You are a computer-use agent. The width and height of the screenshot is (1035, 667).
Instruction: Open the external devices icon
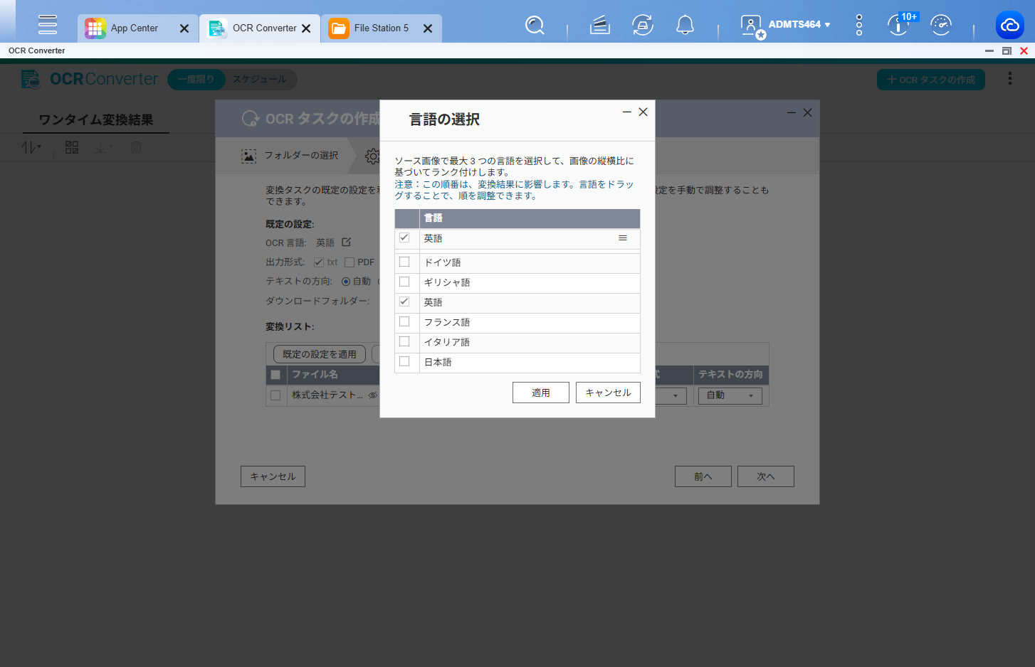coord(642,26)
